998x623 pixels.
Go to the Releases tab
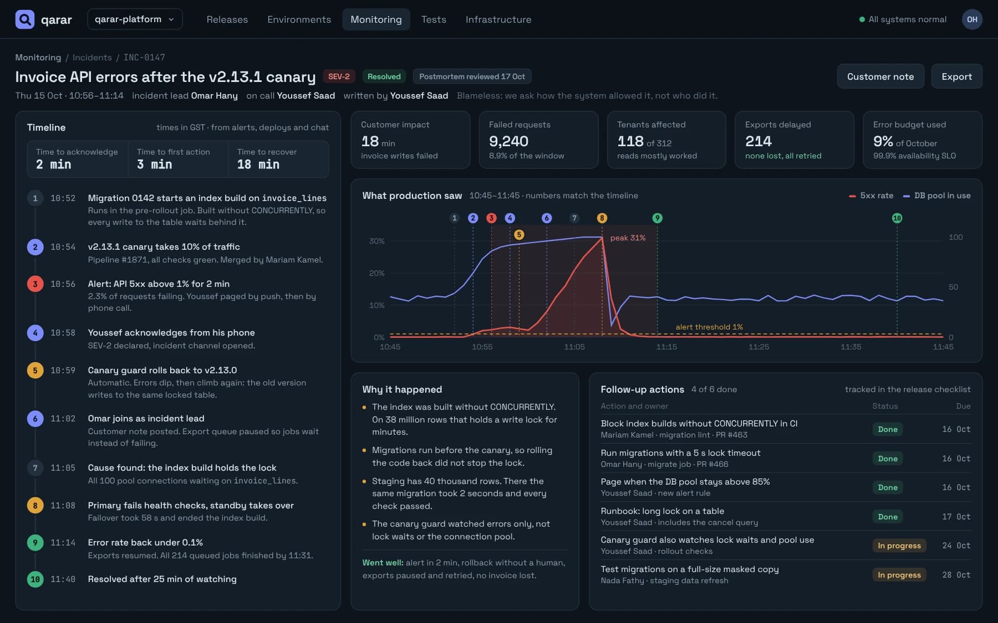click(227, 19)
